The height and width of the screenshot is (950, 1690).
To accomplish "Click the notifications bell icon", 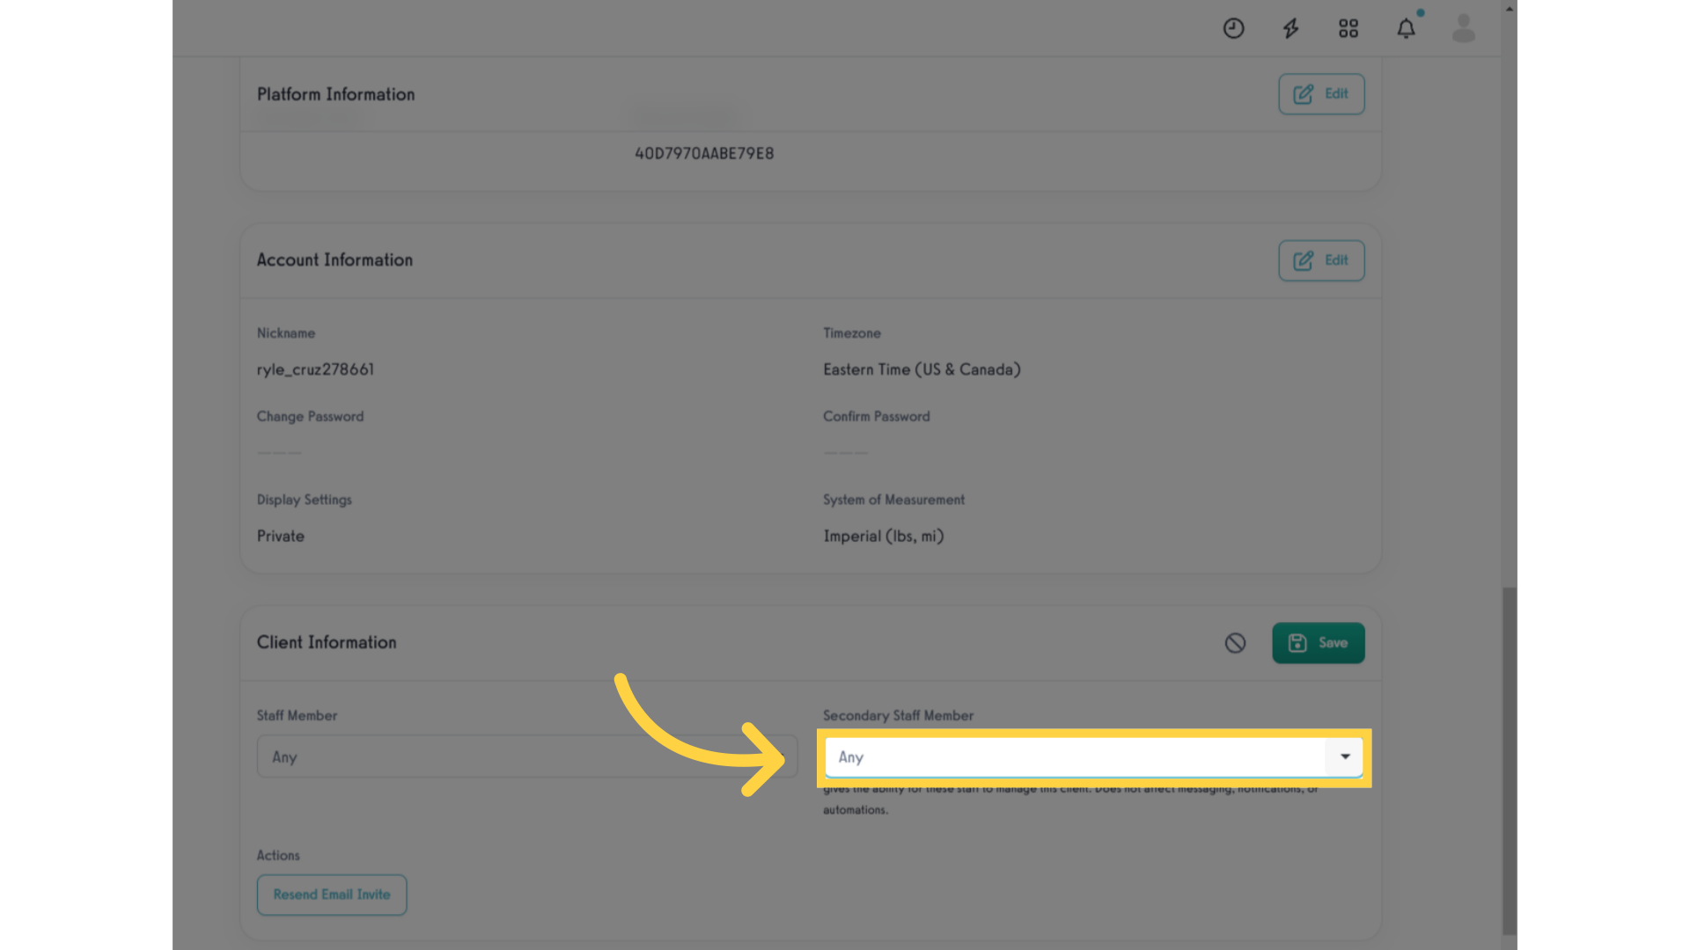I will pos(1406,28).
